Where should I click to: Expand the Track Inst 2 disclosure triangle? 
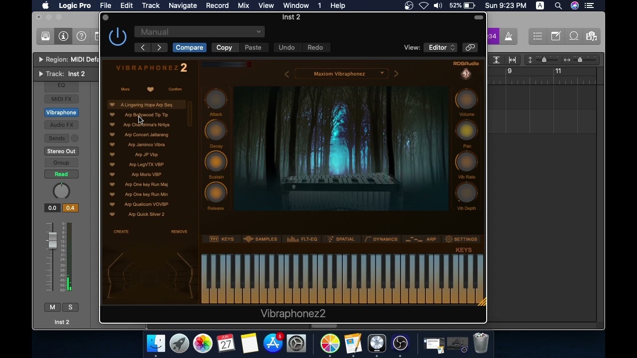pyautogui.click(x=41, y=74)
